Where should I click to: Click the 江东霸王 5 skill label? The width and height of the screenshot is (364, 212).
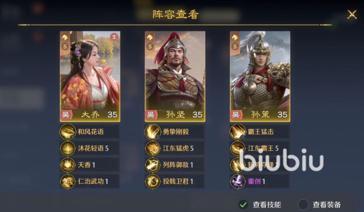tap(263, 148)
